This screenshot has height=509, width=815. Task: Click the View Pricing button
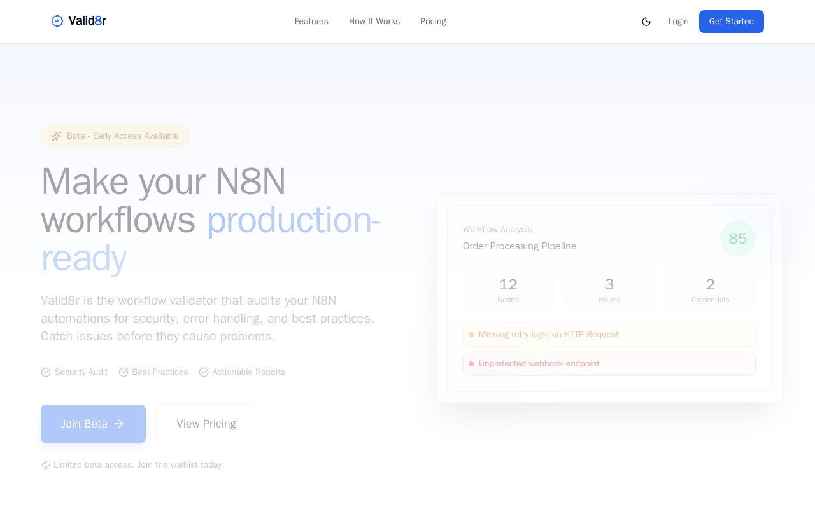pos(206,424)
